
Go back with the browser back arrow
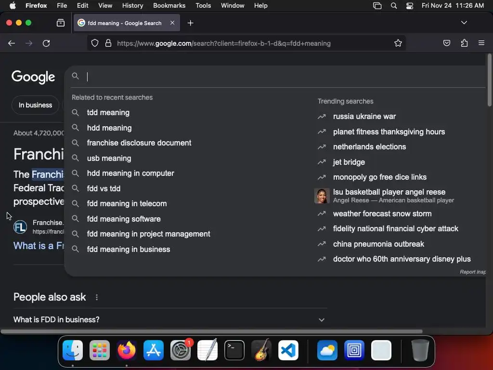pyautogui.click(x=12, y=43)
